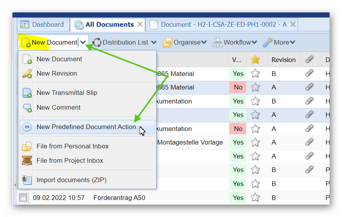
Task: Open attachment paperclip in first kumentation row
Action: pos(309,101)
